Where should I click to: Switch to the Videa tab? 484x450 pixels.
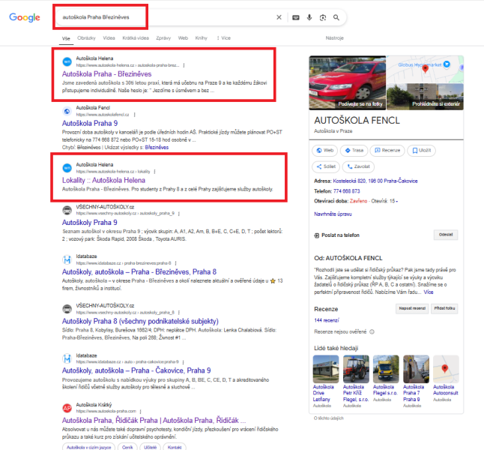109,38
